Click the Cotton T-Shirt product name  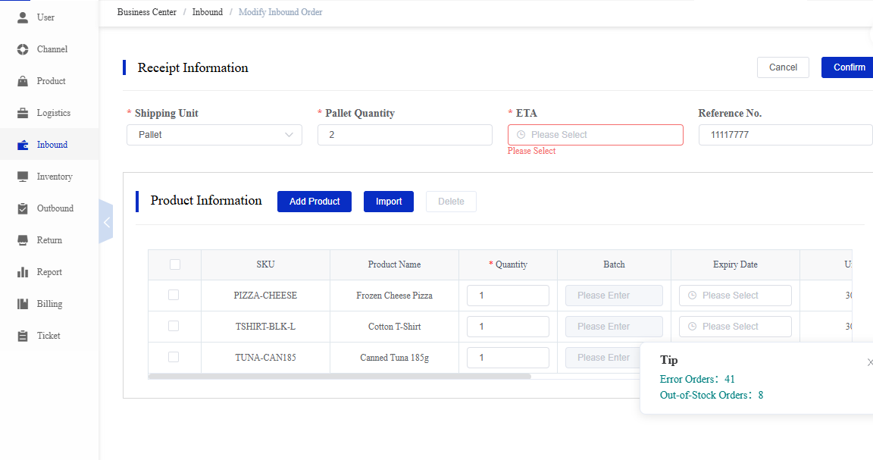coord(394,327)
